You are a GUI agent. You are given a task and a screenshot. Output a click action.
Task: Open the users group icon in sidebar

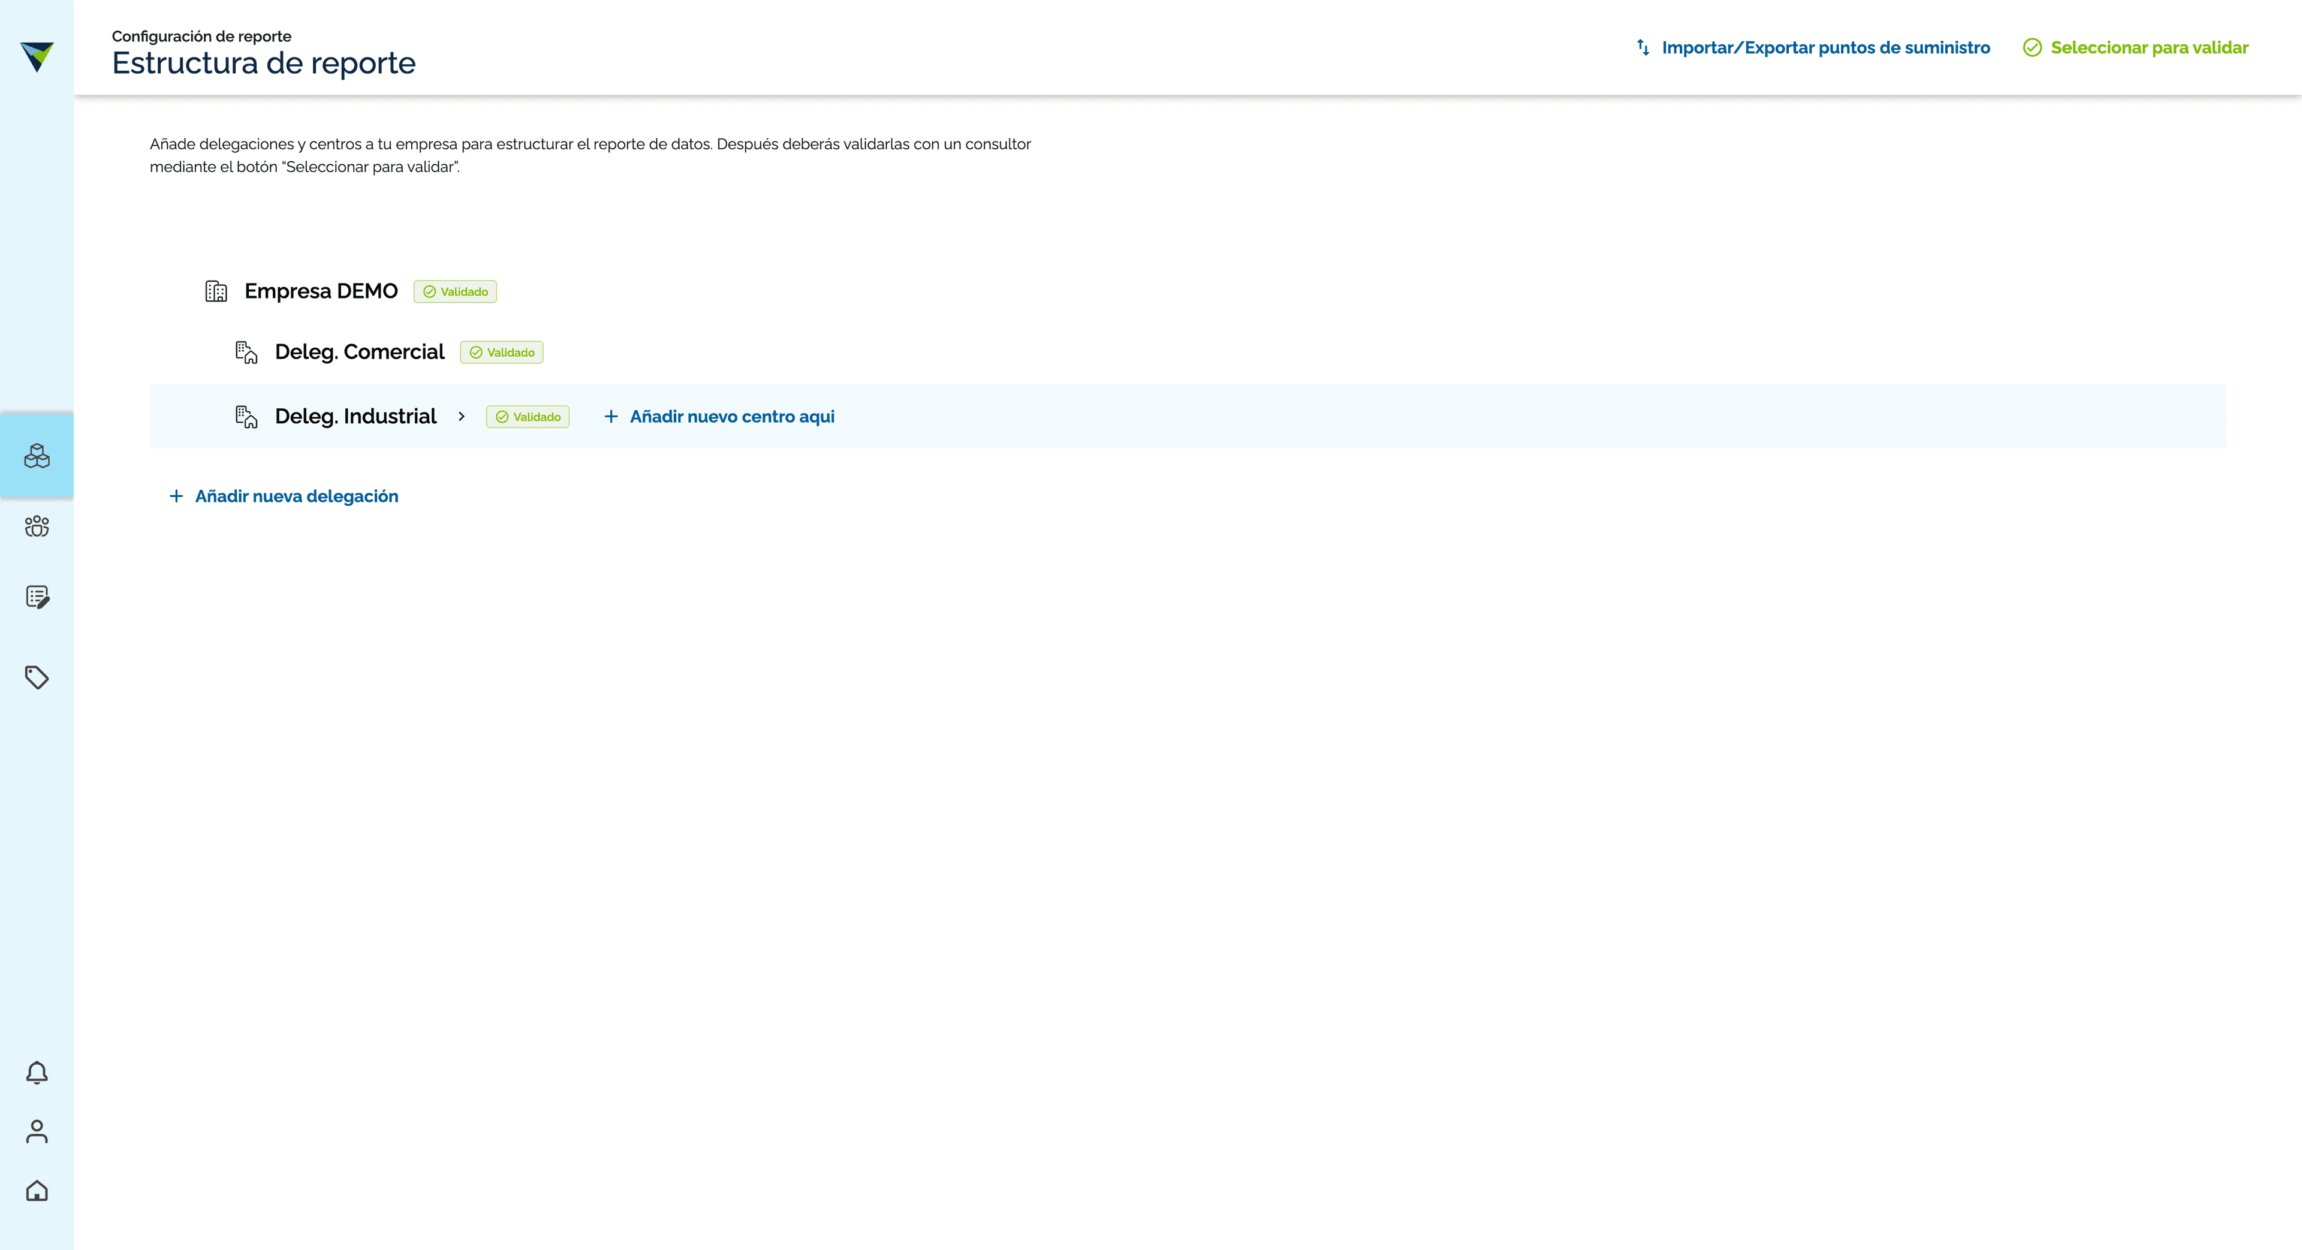pos(37,526)
